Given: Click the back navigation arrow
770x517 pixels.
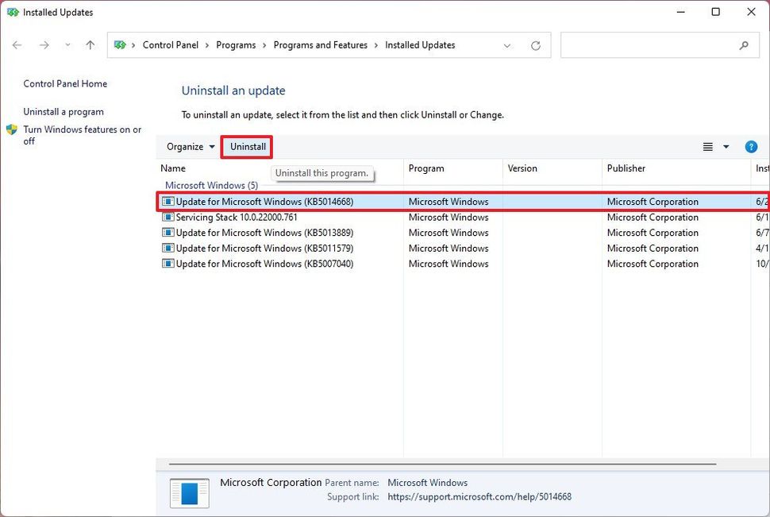Looking at the screenshot, I should click(x=17, y=45).
